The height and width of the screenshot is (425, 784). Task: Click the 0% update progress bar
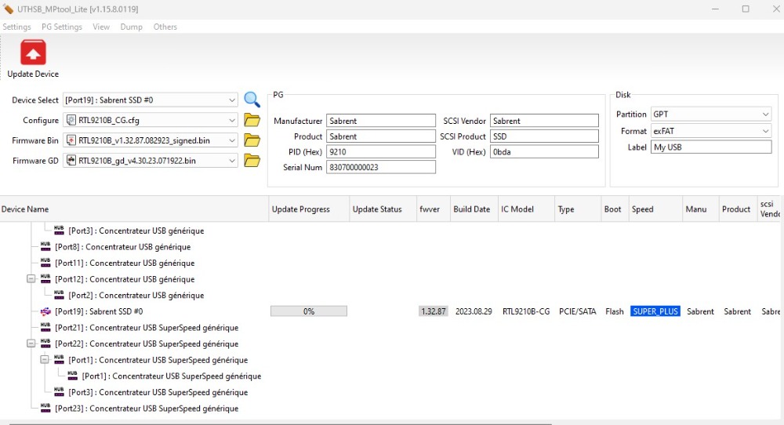[309, 311]
